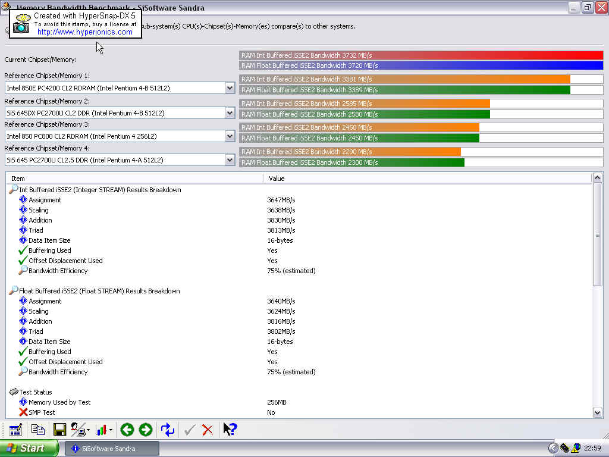
Task: Click the connect to remote computer icon
Action: (x=79, y=430)
